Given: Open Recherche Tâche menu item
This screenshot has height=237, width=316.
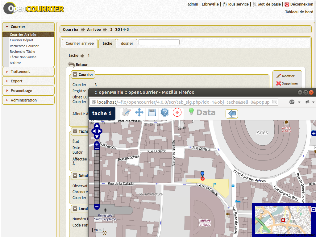Looking at the screenshot, I should point(22,52).
